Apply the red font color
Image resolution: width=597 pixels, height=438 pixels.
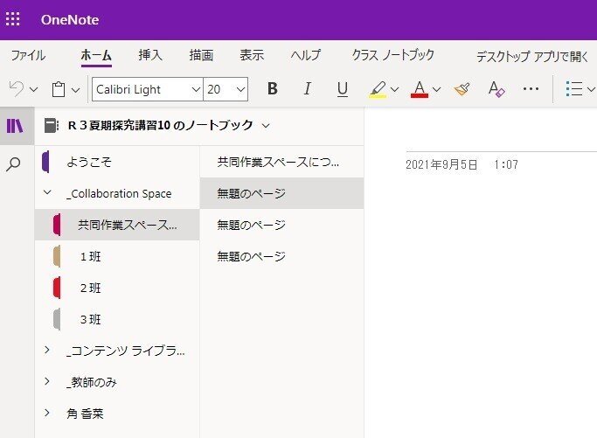(420, 89)
